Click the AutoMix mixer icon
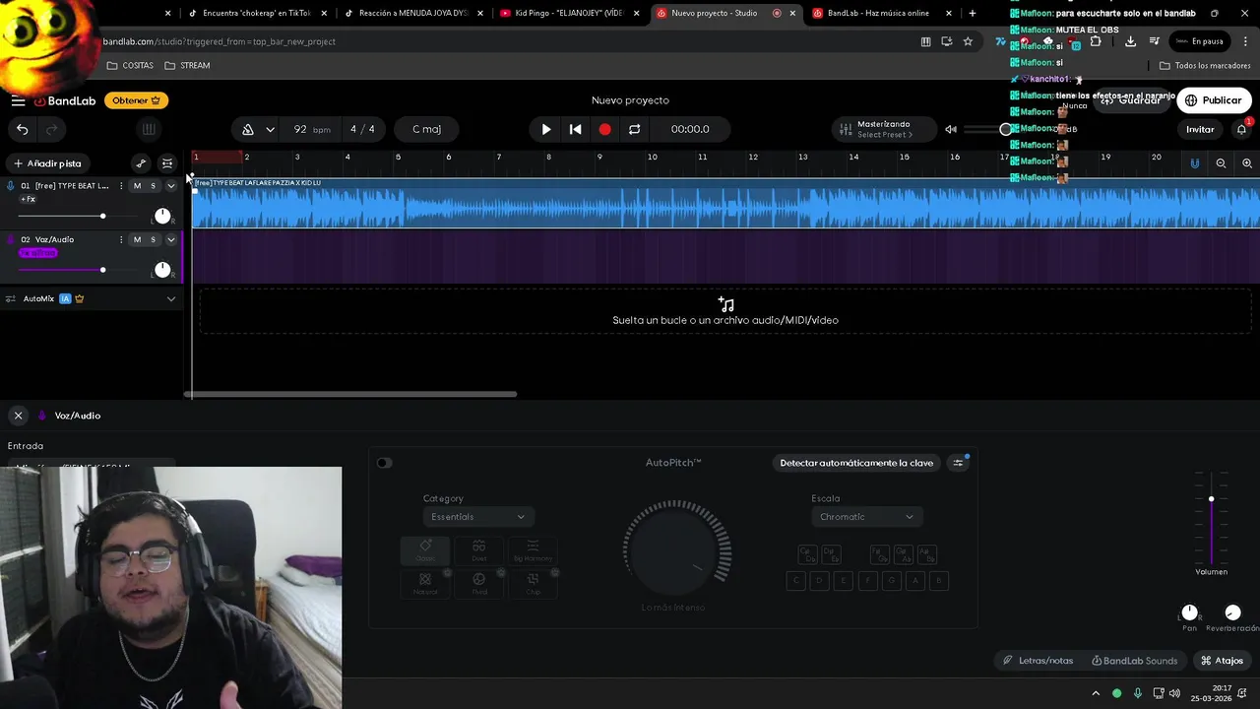 [11, 298]
